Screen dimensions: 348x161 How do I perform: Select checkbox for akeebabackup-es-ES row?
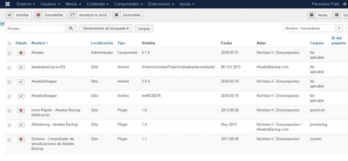[x=9, y=68]
